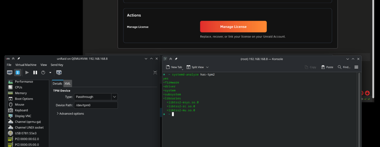Select Display VNC in hardware list
Image resolution: width=380 pixels, height=147 pixels.
28,116
